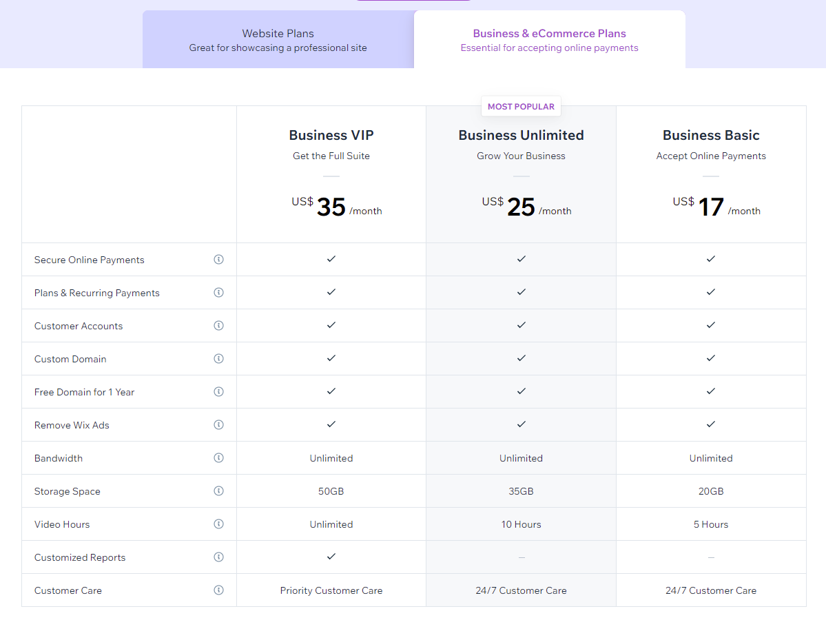Click the Storage Space info icon
The width and height of the screenshot is (826, 620).
[x=218, y=491]
